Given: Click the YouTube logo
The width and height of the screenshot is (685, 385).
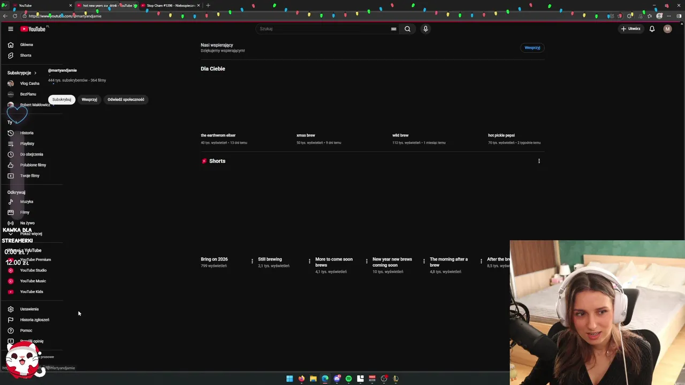Looking at the screenshot, I should coord(33,29).
